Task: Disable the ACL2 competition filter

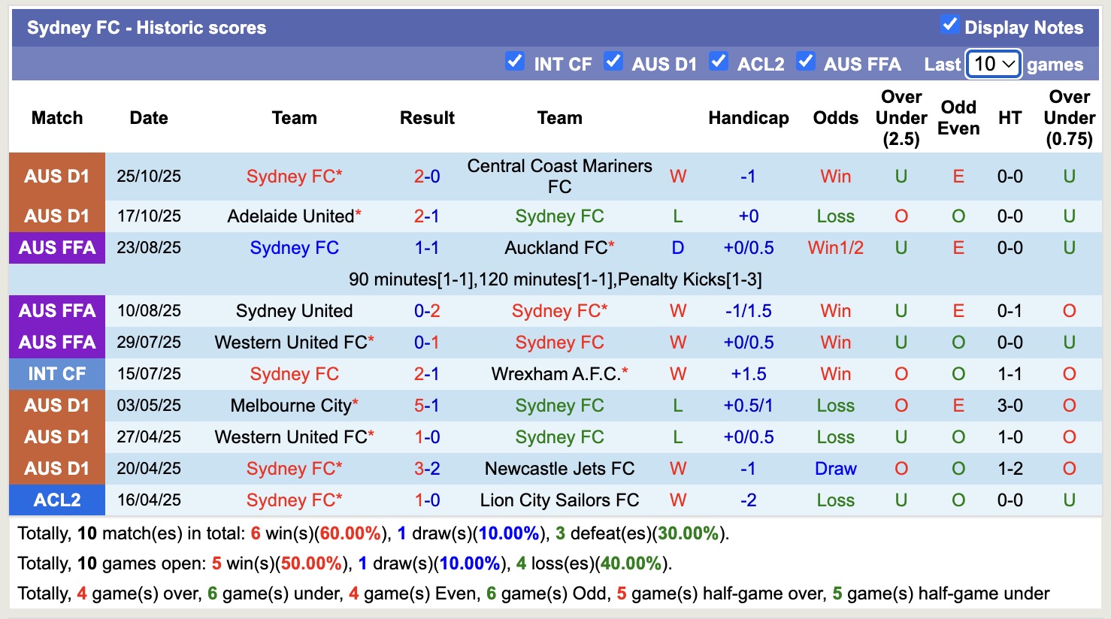Action: 719,63
